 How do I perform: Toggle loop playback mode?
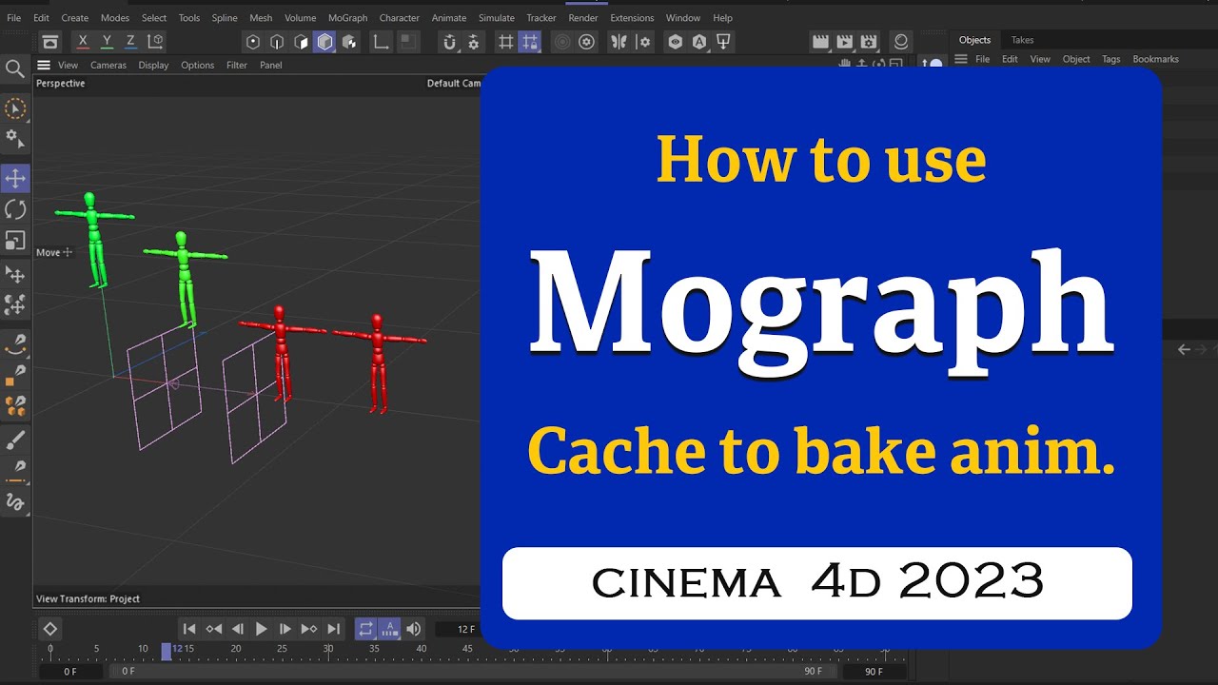365,629
